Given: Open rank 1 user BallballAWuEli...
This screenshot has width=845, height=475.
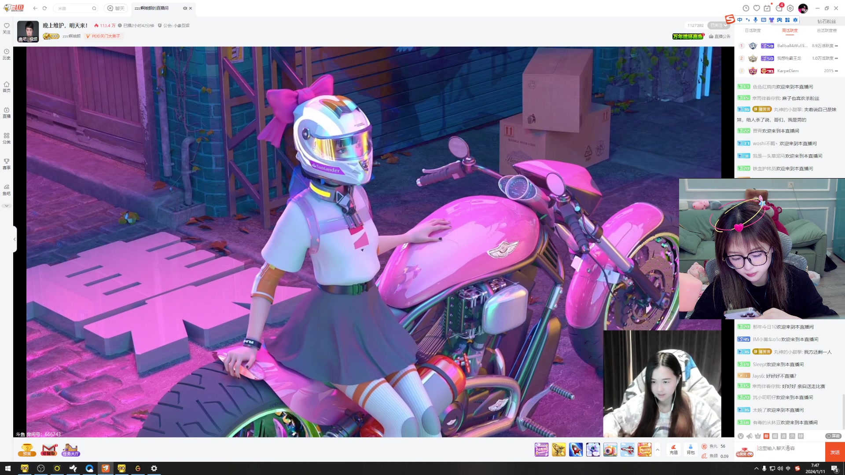Looking at the screenshot, I should pos(792,46).
